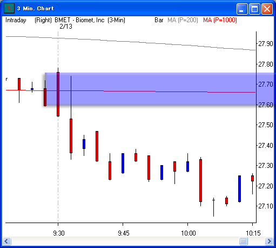Click the 10:15 time axis label
Viewport: 276px width, 248px height.
tap(253, 233)
